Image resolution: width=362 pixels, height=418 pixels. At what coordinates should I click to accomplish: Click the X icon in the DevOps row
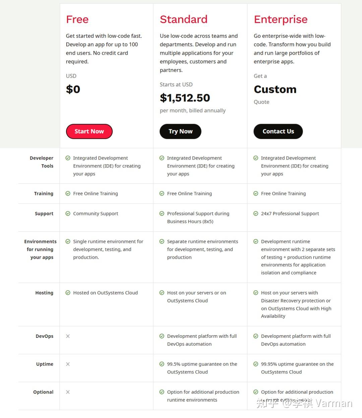pos(68,336)
